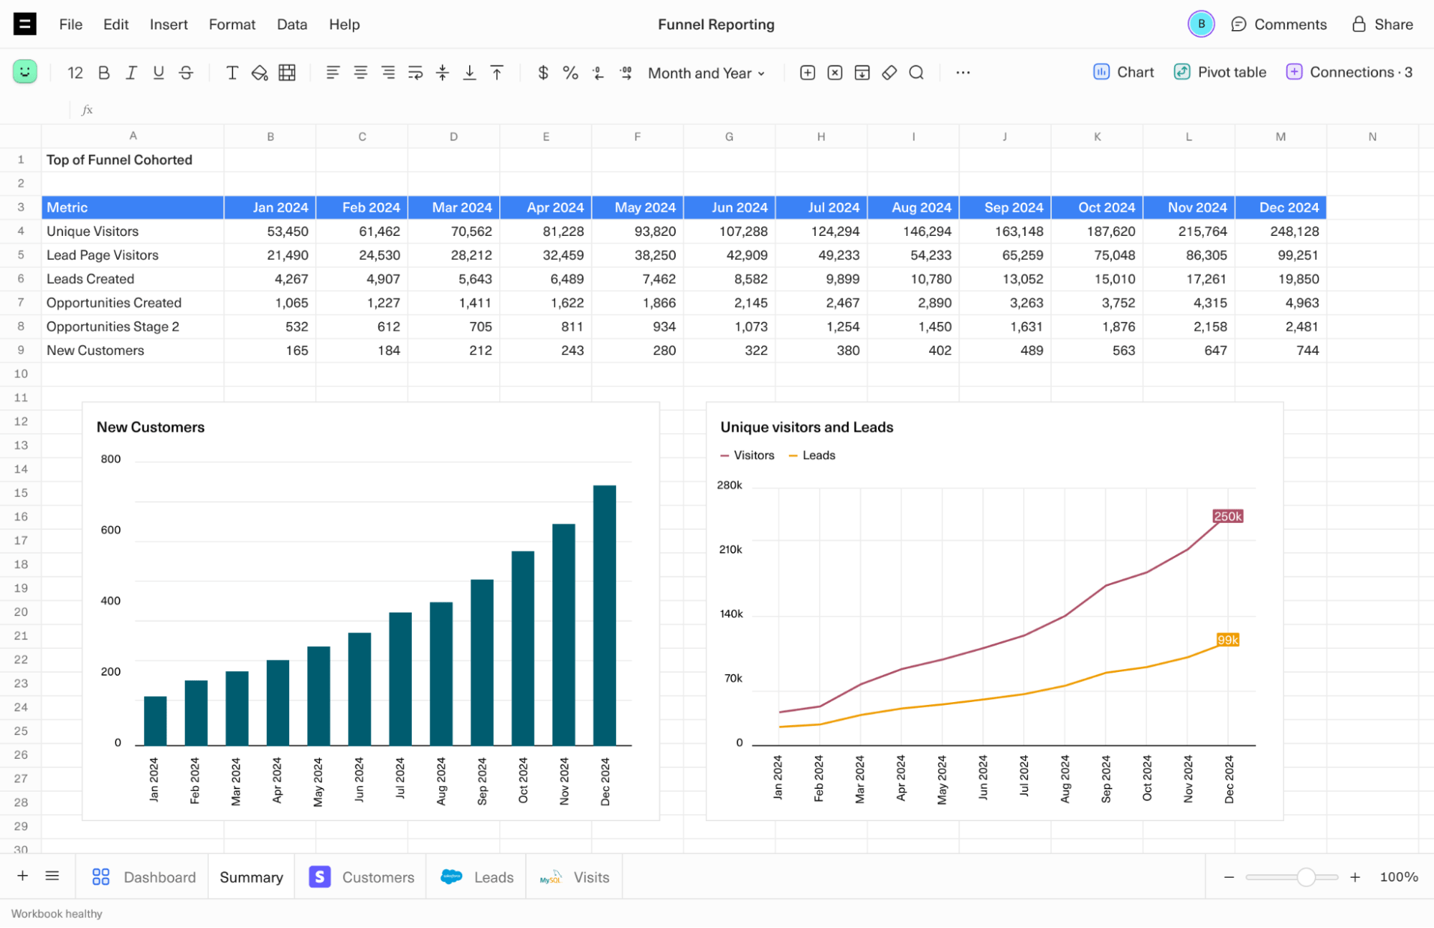Toggle bold formatting
Viewport: 1434px width, 928px height.
tap(103, 72)
